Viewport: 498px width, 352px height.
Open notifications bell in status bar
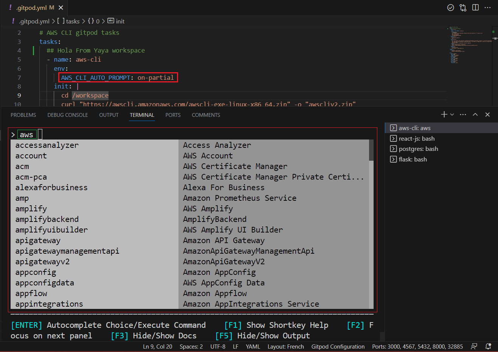coord(488,346)
